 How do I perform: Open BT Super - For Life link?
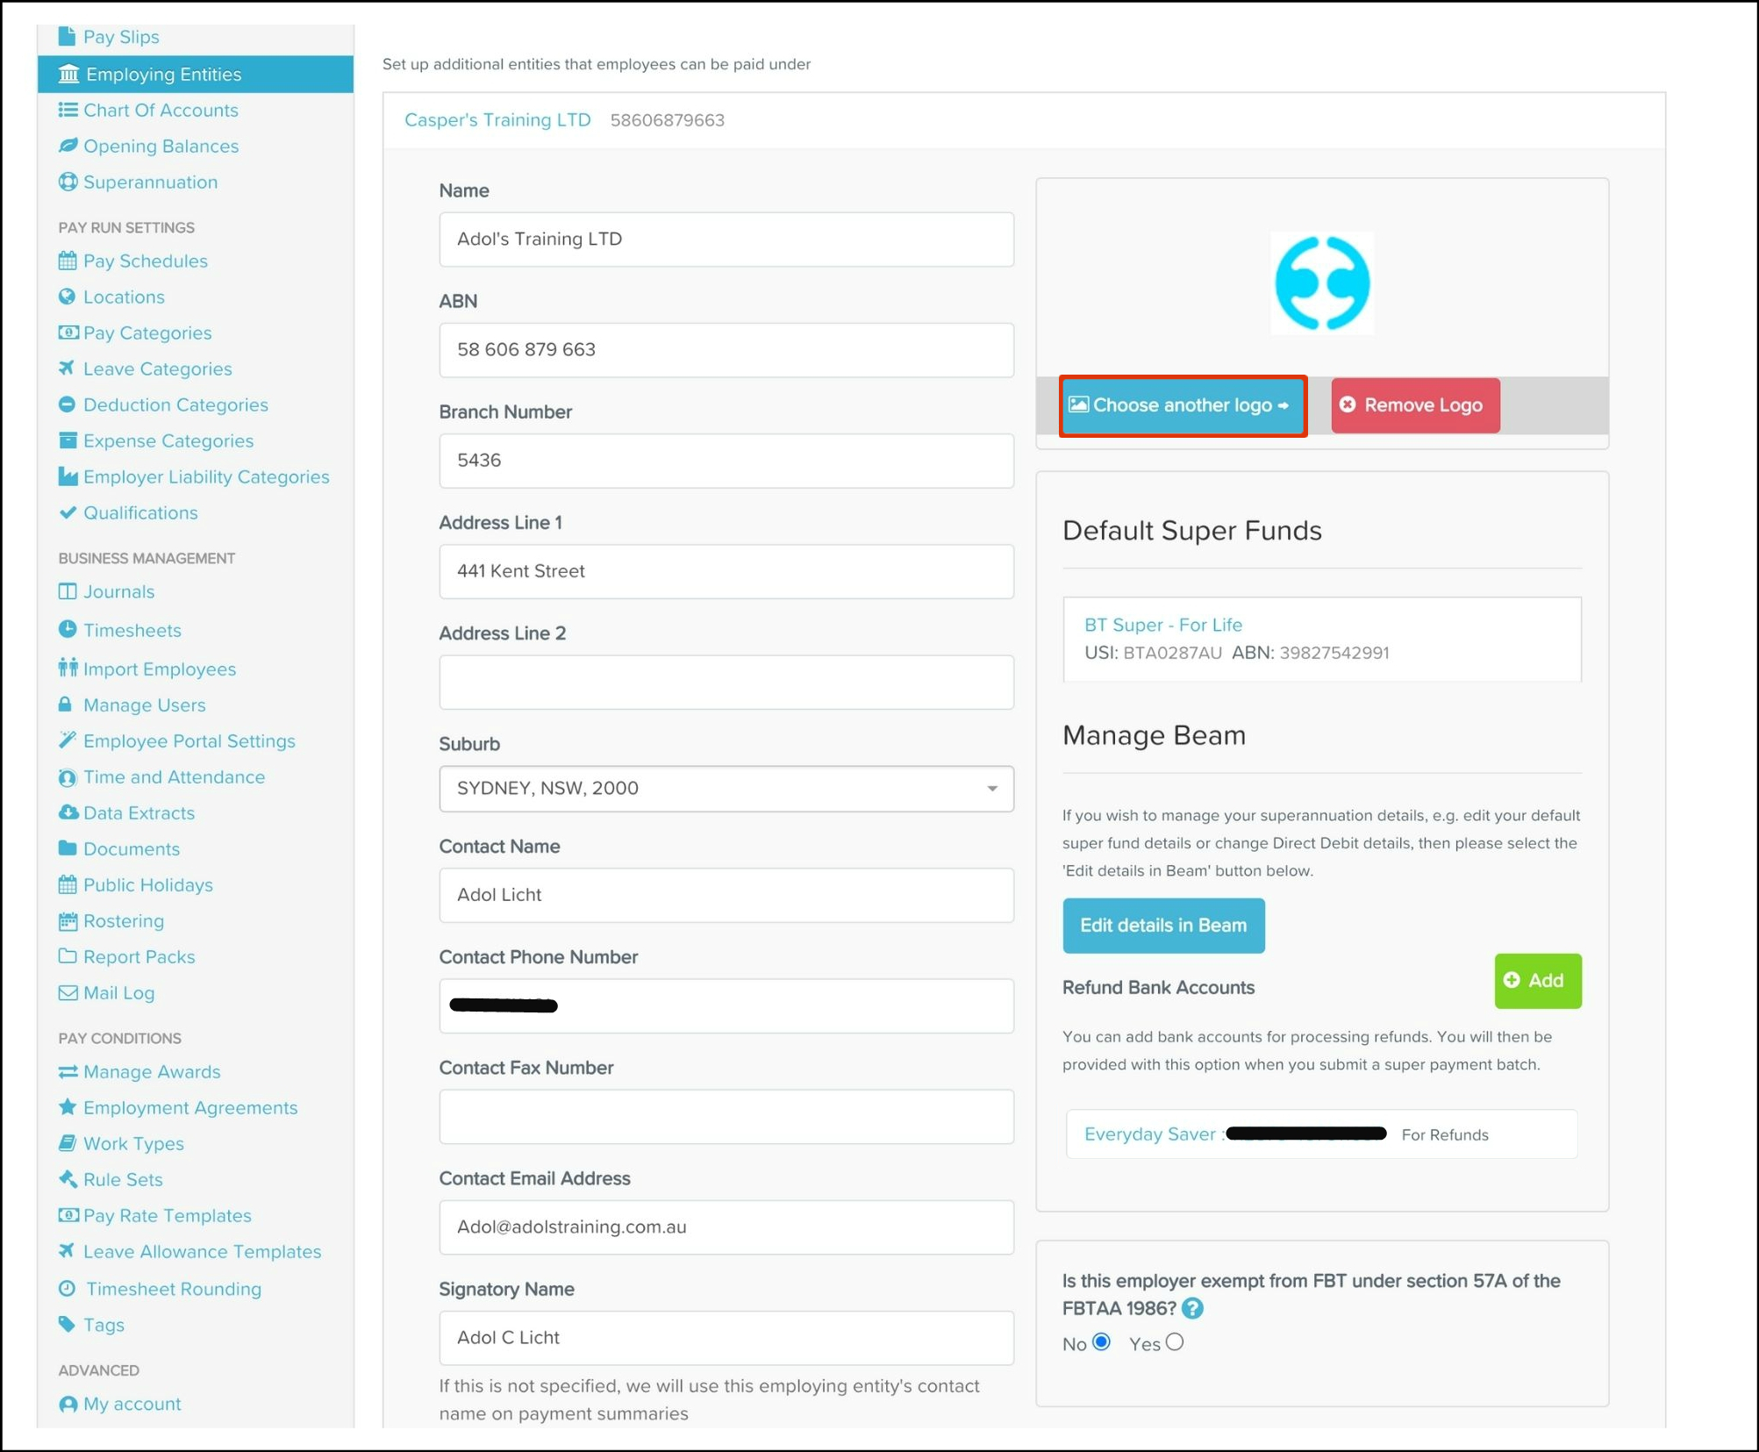1162,625
